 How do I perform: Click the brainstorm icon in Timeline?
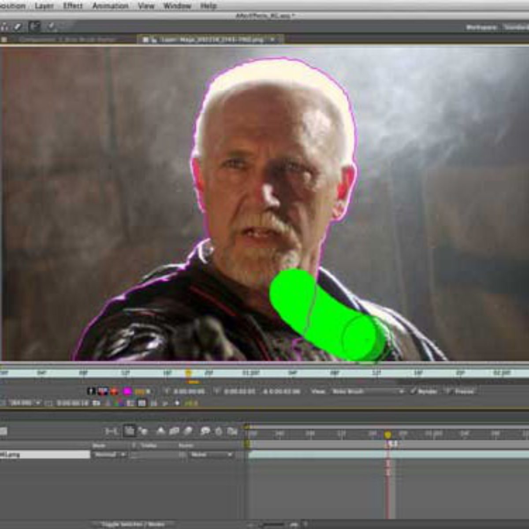pyautogui.click(x=205, y=431)
